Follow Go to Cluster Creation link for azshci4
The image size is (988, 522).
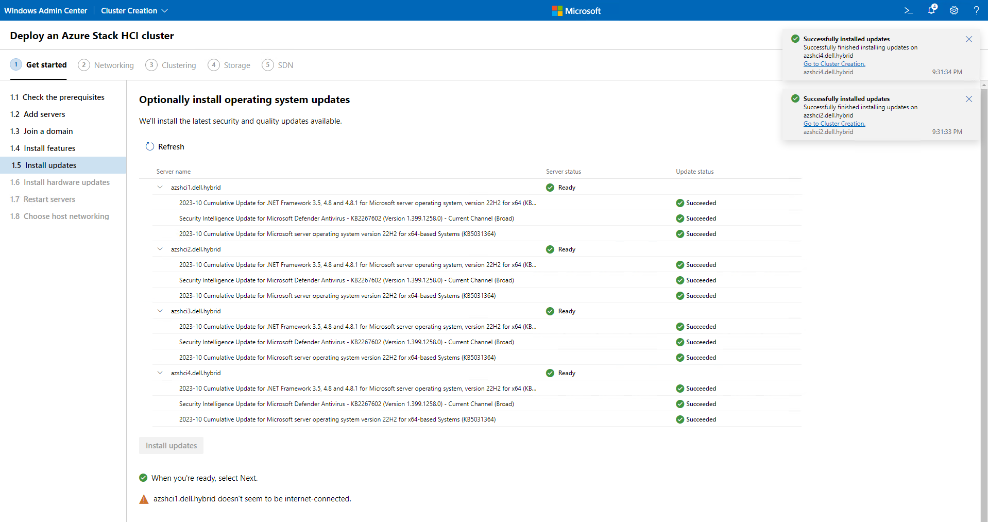[834, 64]
